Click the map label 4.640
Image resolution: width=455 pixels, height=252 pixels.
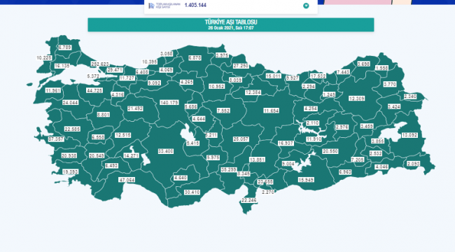180,178
